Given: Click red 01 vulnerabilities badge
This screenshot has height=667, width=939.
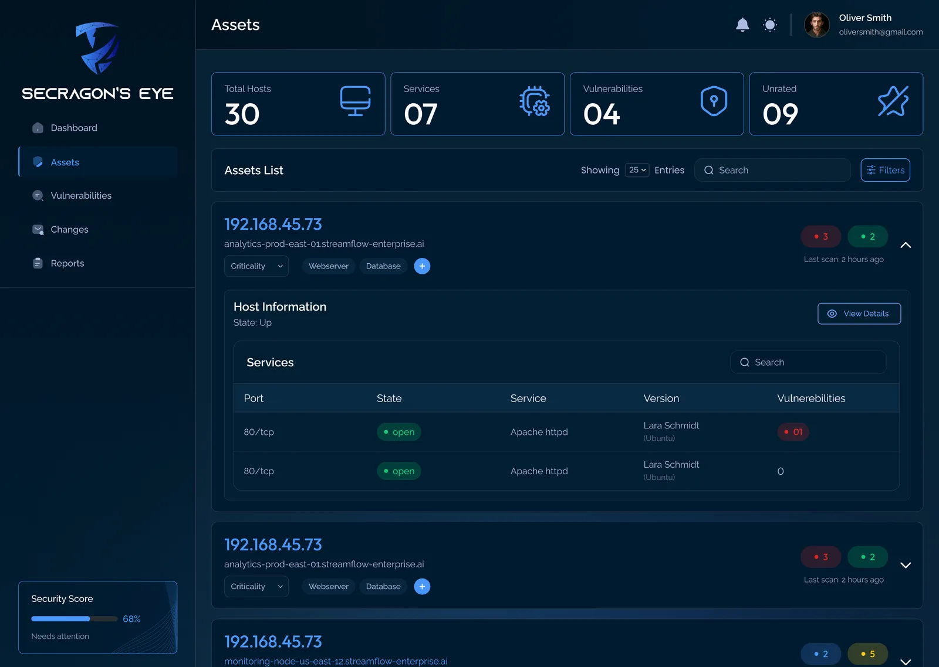Looking at the screenshot, I should [x=793, y=432].
